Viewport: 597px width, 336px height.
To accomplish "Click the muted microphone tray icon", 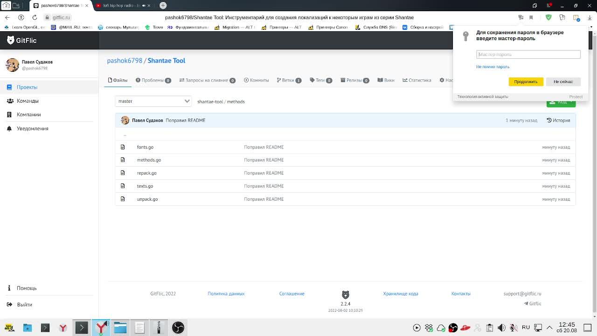I will click(514, 328).
